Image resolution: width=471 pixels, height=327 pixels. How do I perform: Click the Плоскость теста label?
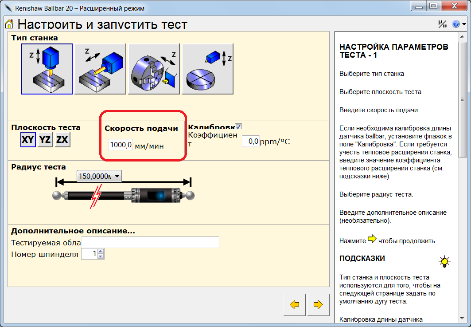(x=46, y=127)
